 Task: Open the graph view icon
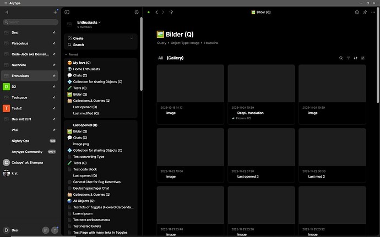171,12
